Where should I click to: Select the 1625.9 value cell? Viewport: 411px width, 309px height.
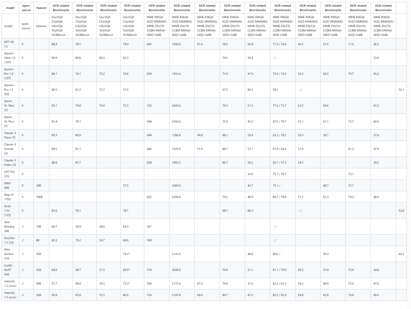(182, 149)
